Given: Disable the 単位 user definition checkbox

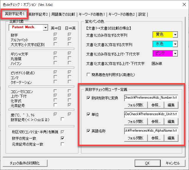Looking at the screenshot, I should click(x=89, y=114).
